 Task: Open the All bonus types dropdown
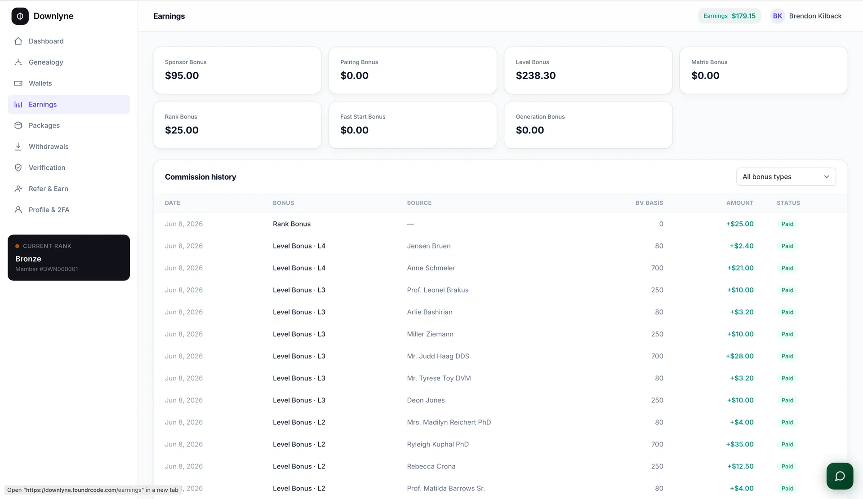786,177
